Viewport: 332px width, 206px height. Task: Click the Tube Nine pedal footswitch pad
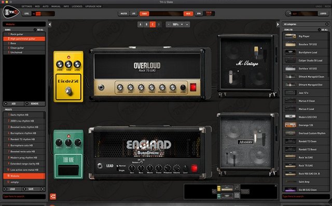(x=68, y=170)
